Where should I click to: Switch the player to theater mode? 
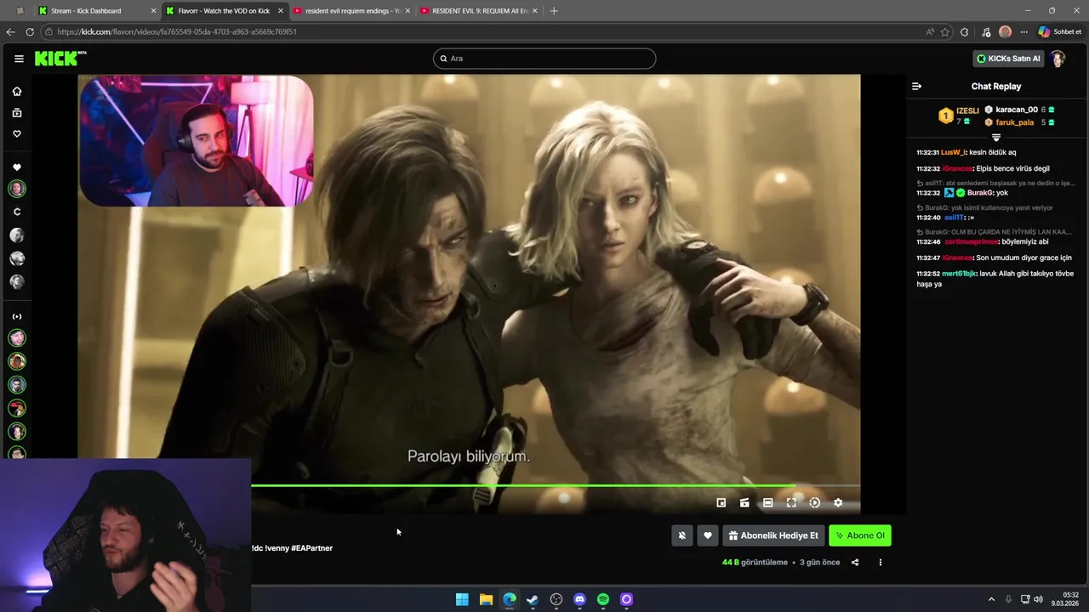click(x=767, y=503)
